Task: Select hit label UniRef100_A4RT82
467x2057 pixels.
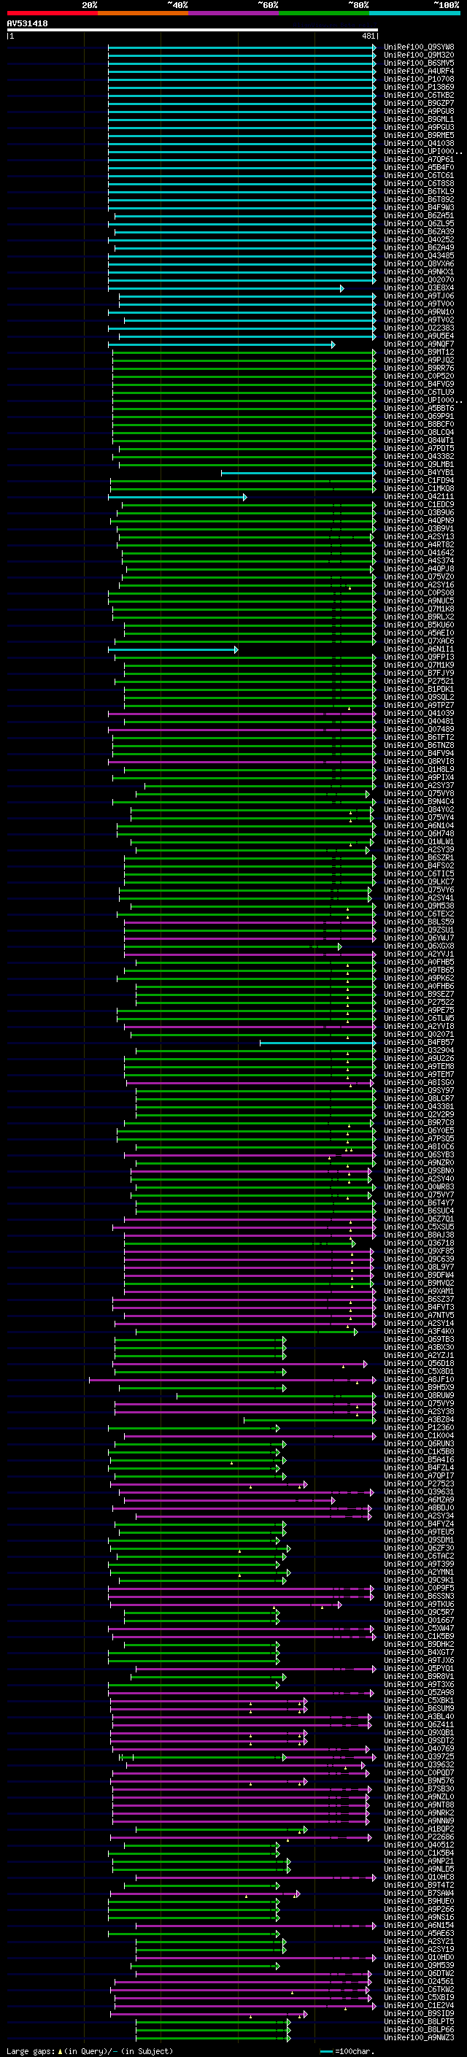Action: [419, 545]
